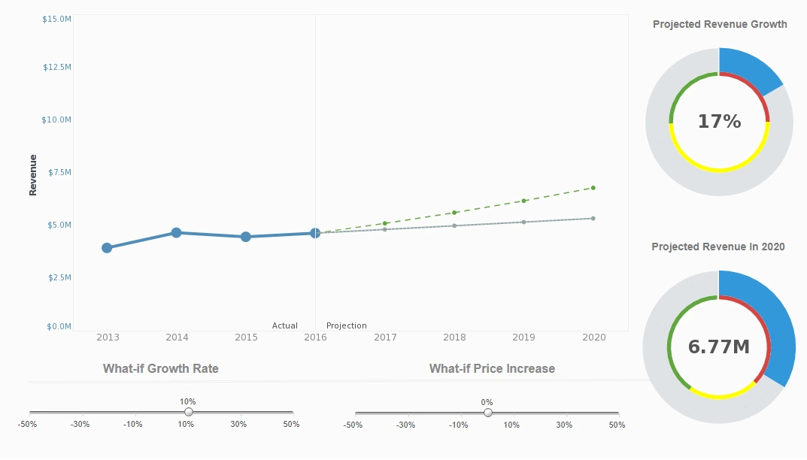The image size is (807, 460).
Task: Click the What-if Price Increase slider handle
Action: pos(488,412)
